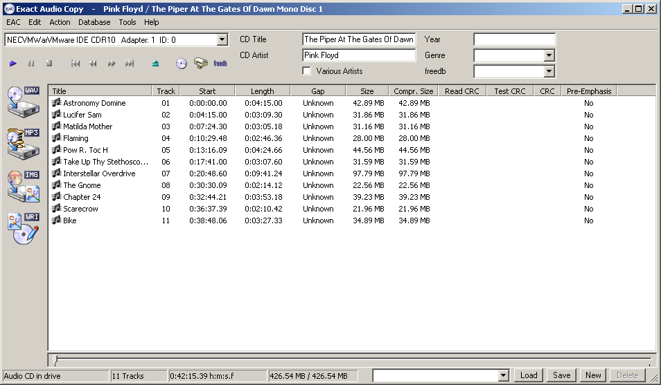661x385 pixels.
Task: Click in the Year field
Action: 514,39
